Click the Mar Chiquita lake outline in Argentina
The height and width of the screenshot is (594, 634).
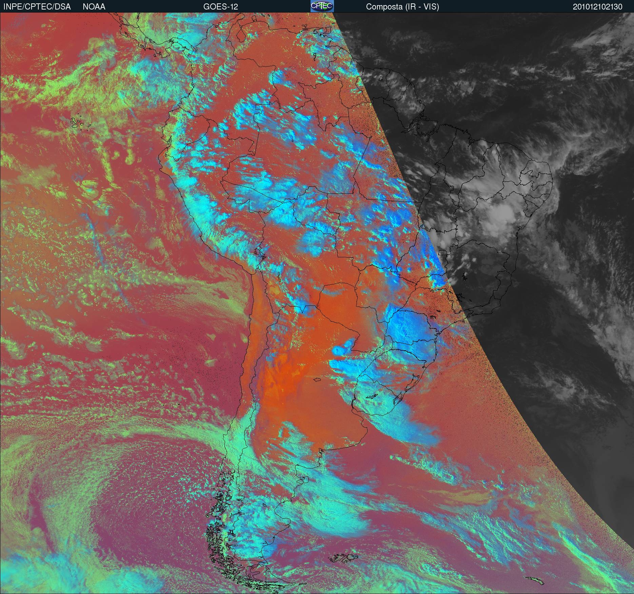[317, 380]
